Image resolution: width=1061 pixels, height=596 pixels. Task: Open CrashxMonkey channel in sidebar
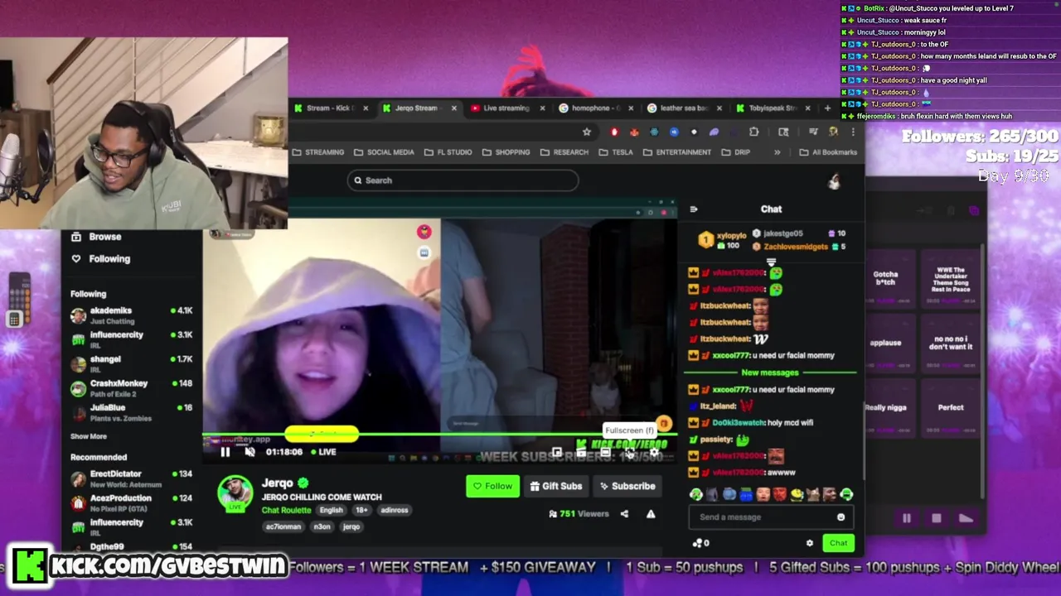(131, 388)
